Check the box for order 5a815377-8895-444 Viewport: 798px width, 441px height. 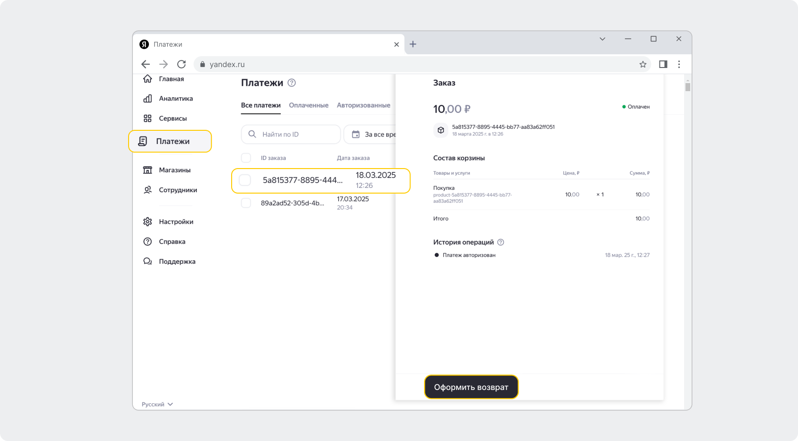coord(245,180)
